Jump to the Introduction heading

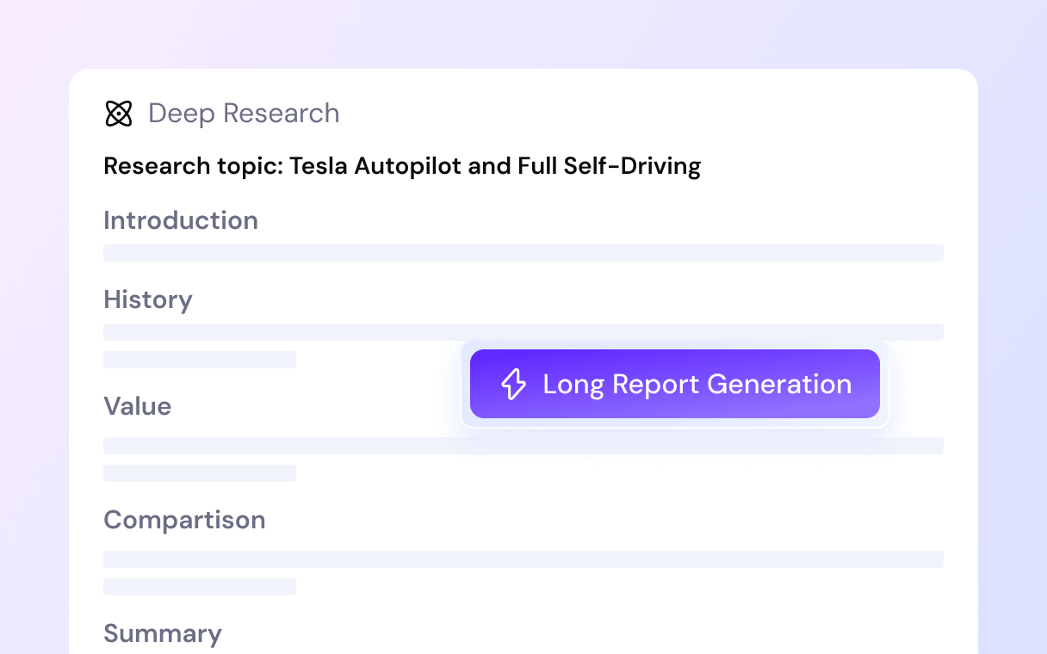point(181,220)
